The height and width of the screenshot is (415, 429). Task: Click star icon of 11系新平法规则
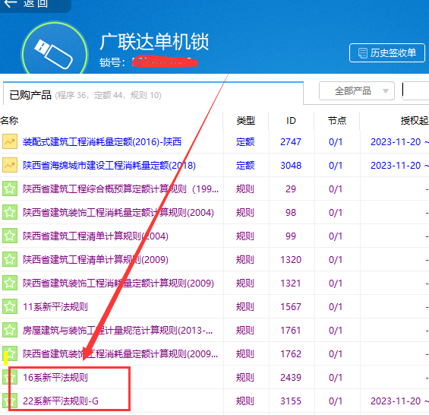(10, 306)
